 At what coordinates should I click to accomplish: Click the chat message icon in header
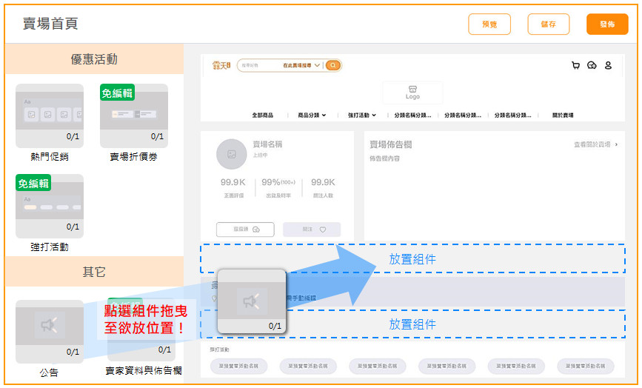591,65
